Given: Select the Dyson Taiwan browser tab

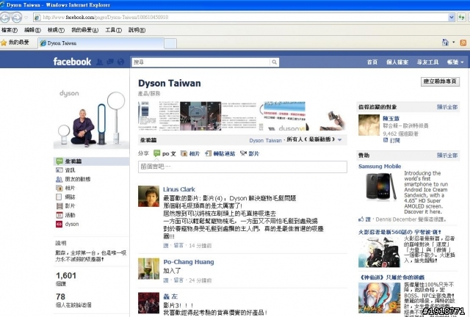Looking at the screenshot, I should click(x=101, y=43).
